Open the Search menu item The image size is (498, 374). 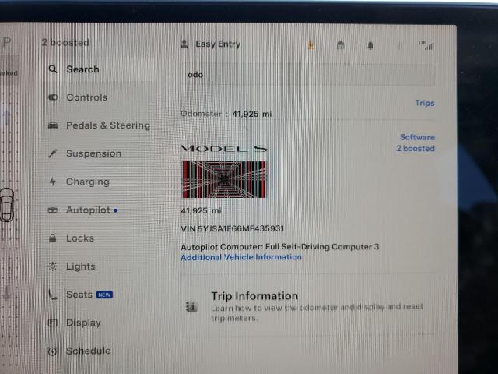pyautogui.click(x=99, y=69)
